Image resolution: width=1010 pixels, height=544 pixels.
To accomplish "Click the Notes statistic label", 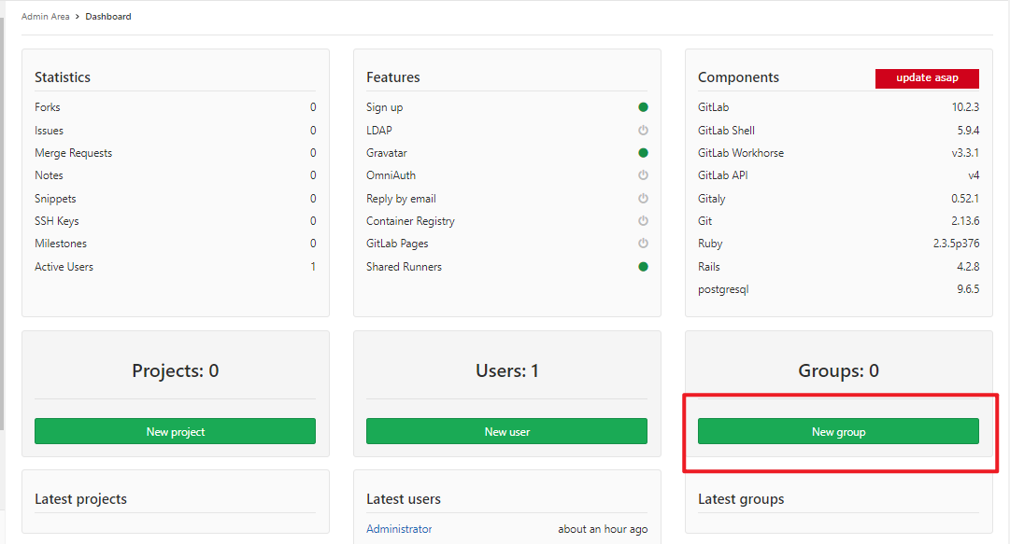I will tap(49, 175).
